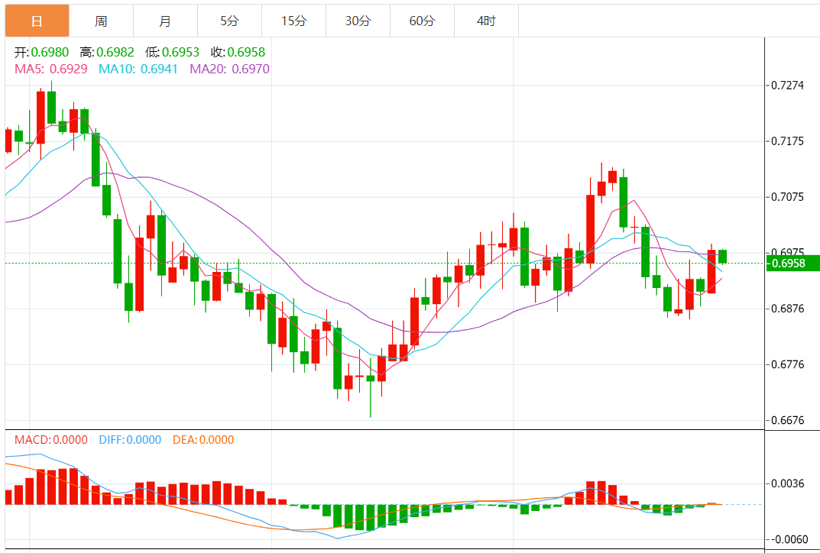820x553 pixels.
Task: Click the low price 低:0.6953
Action: [x=173, y=52]
